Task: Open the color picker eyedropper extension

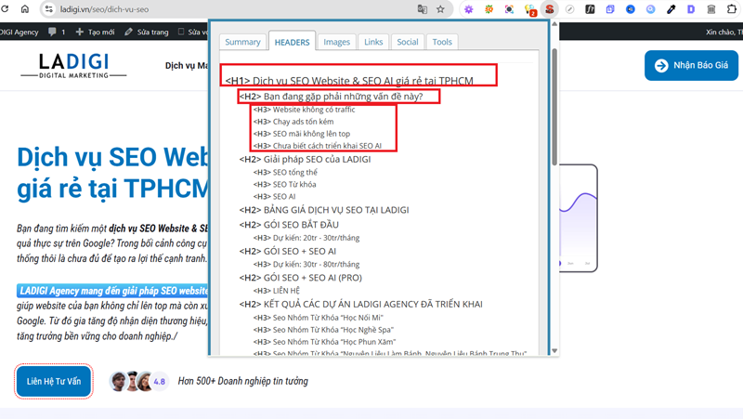Action: [671, 9]
